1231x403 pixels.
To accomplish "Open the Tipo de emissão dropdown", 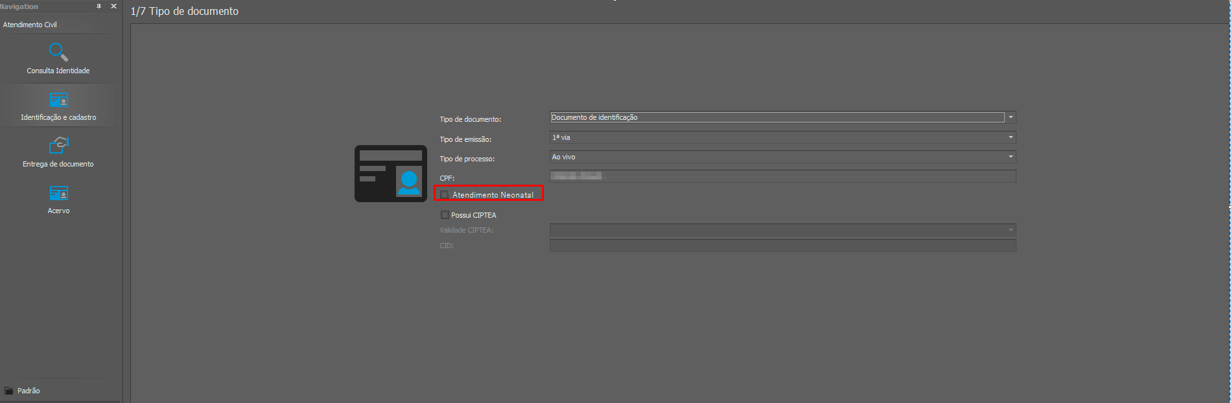I will click(x=1010, y=137).
